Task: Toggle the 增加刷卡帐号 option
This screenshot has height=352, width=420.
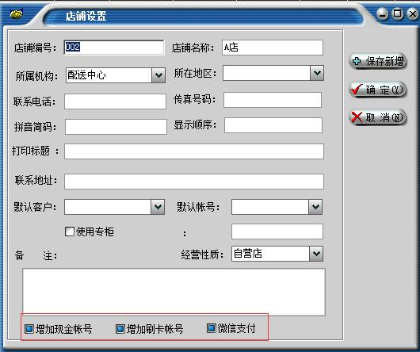Action: pyautogui.click(x=120, y=329)
